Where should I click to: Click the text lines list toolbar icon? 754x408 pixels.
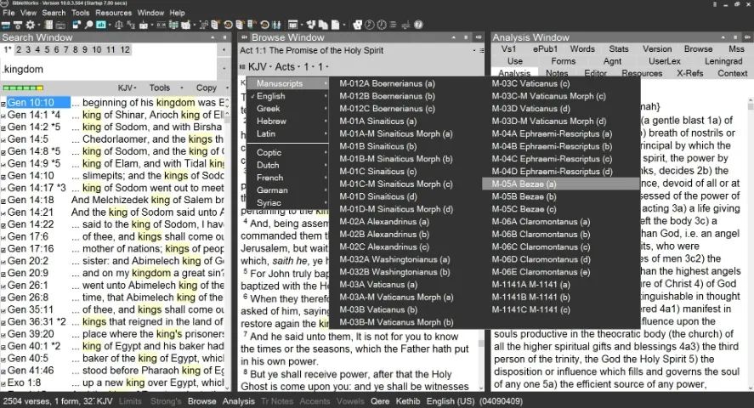(394, 25)
